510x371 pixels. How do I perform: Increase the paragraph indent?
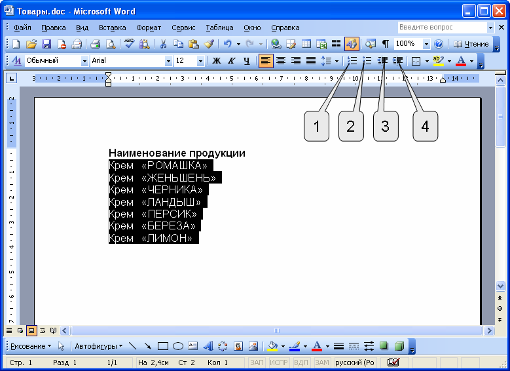click(x=397, y=61)
